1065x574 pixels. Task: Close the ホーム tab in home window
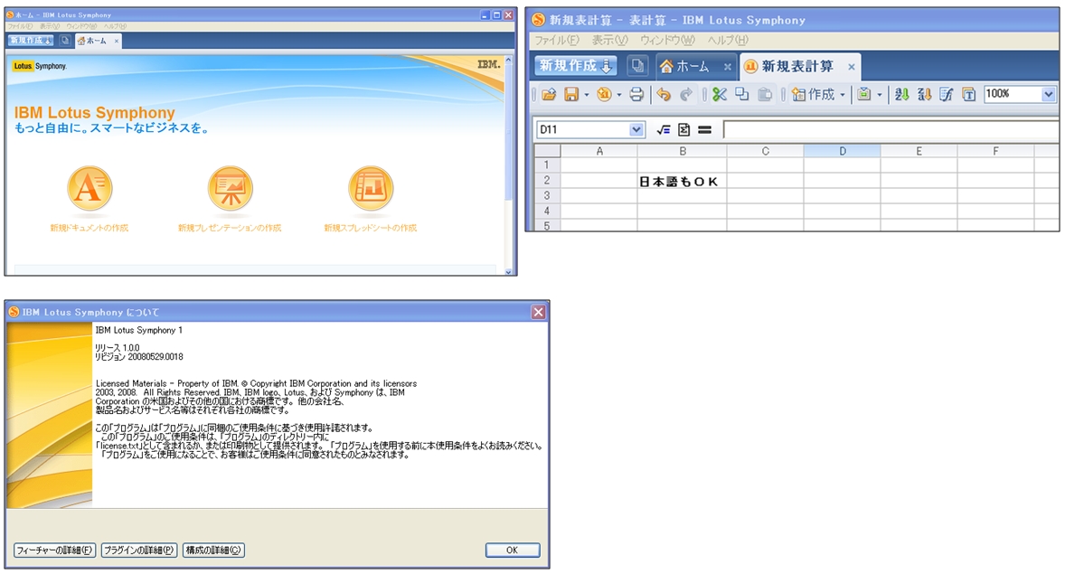click(116, 41)
